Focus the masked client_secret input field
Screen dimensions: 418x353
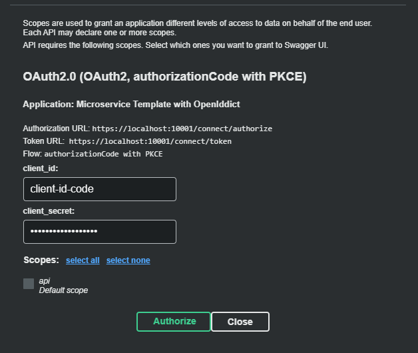pyautogui.click(x=100, y=232)
